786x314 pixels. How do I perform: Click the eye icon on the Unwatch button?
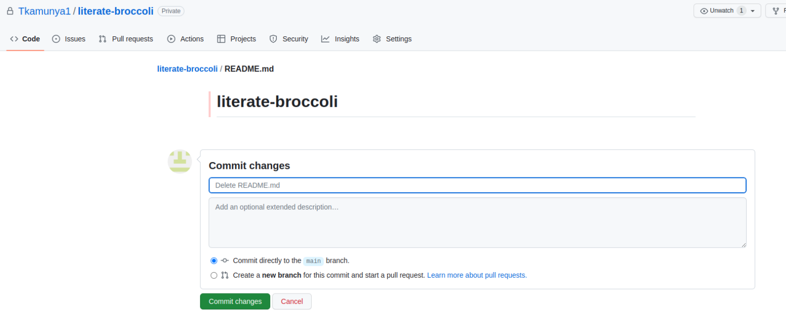point(705,10)
